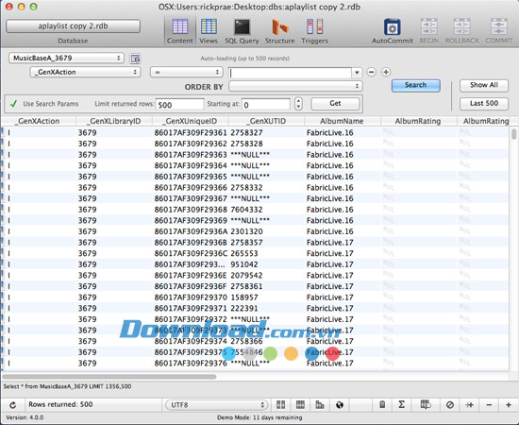Image resolution: width=519 pixels, height=425 pixels.
Task: Click the search value input field
Action: tap(290, 73)
